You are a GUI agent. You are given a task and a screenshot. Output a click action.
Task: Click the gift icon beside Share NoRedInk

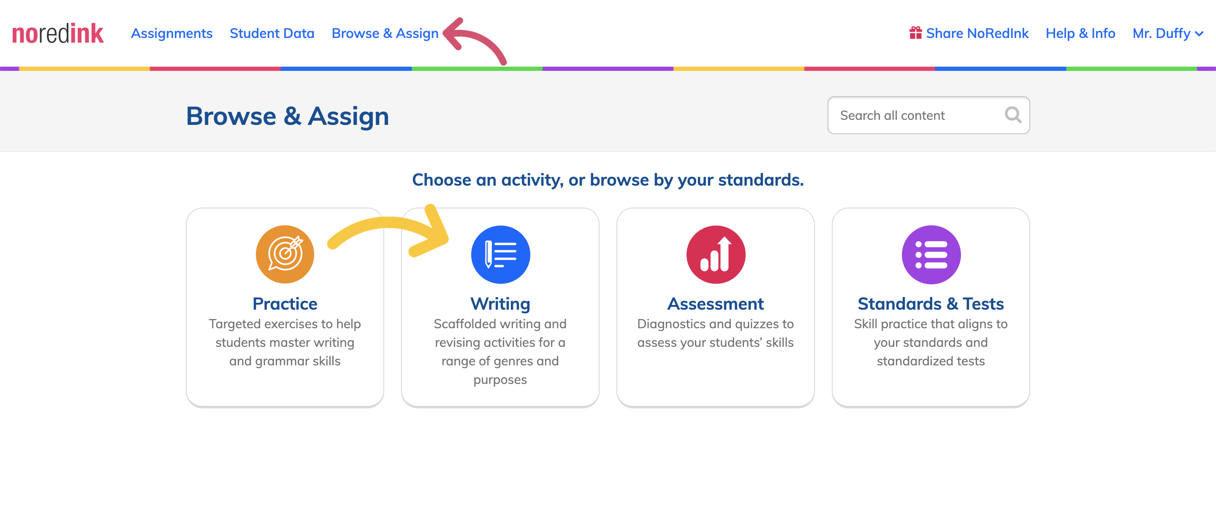pyautogui.click(x=915, y=33)
